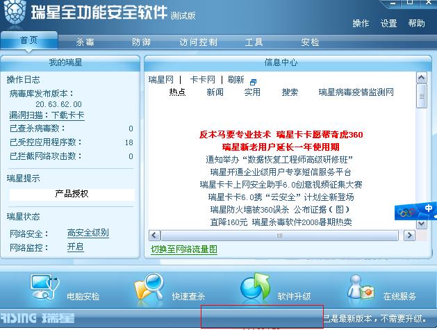This screenshot has width=437, height=330.
Task: Open the 帮助 menu
Action: point(416,23)
